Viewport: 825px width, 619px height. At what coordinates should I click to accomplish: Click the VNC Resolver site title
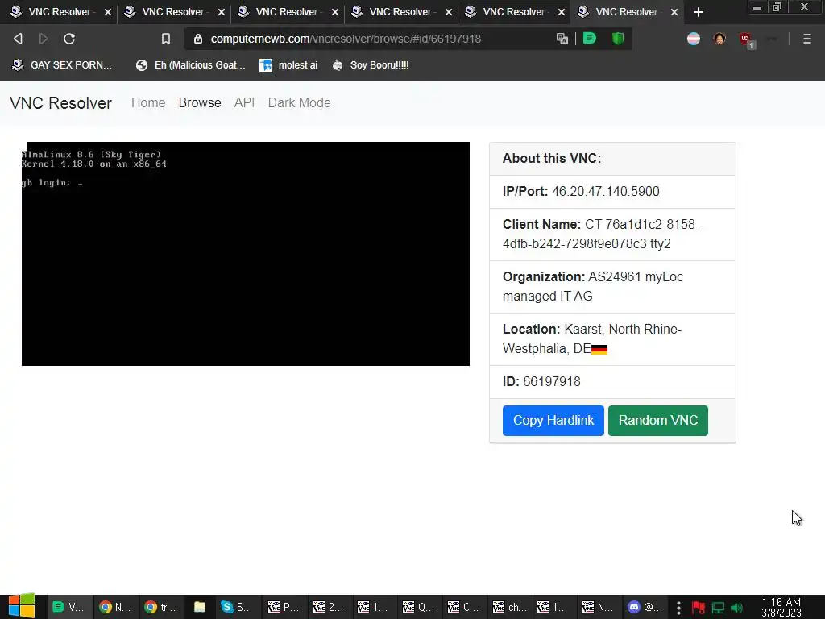[60, 103]
